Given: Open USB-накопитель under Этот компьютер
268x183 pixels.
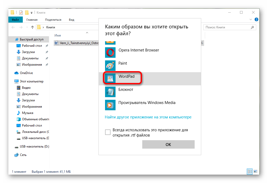Looking at the screenshot, I should tap(33, 138).
